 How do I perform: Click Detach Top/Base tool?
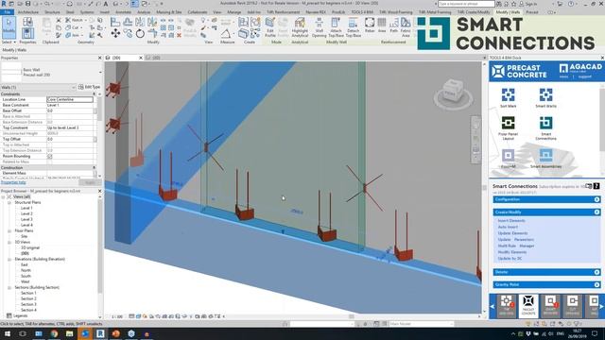click(x=353, y=27)
